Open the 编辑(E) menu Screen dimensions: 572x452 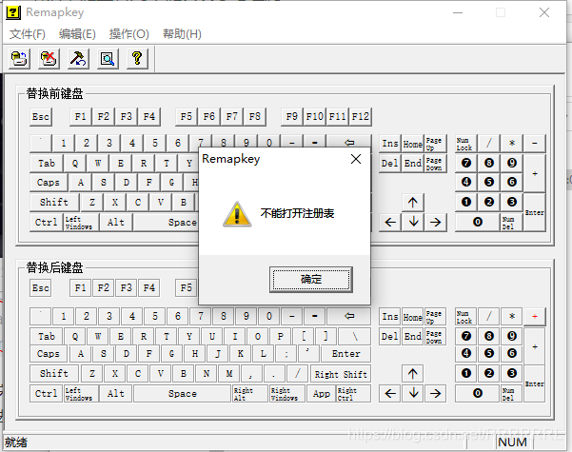[x=77, y=34]
